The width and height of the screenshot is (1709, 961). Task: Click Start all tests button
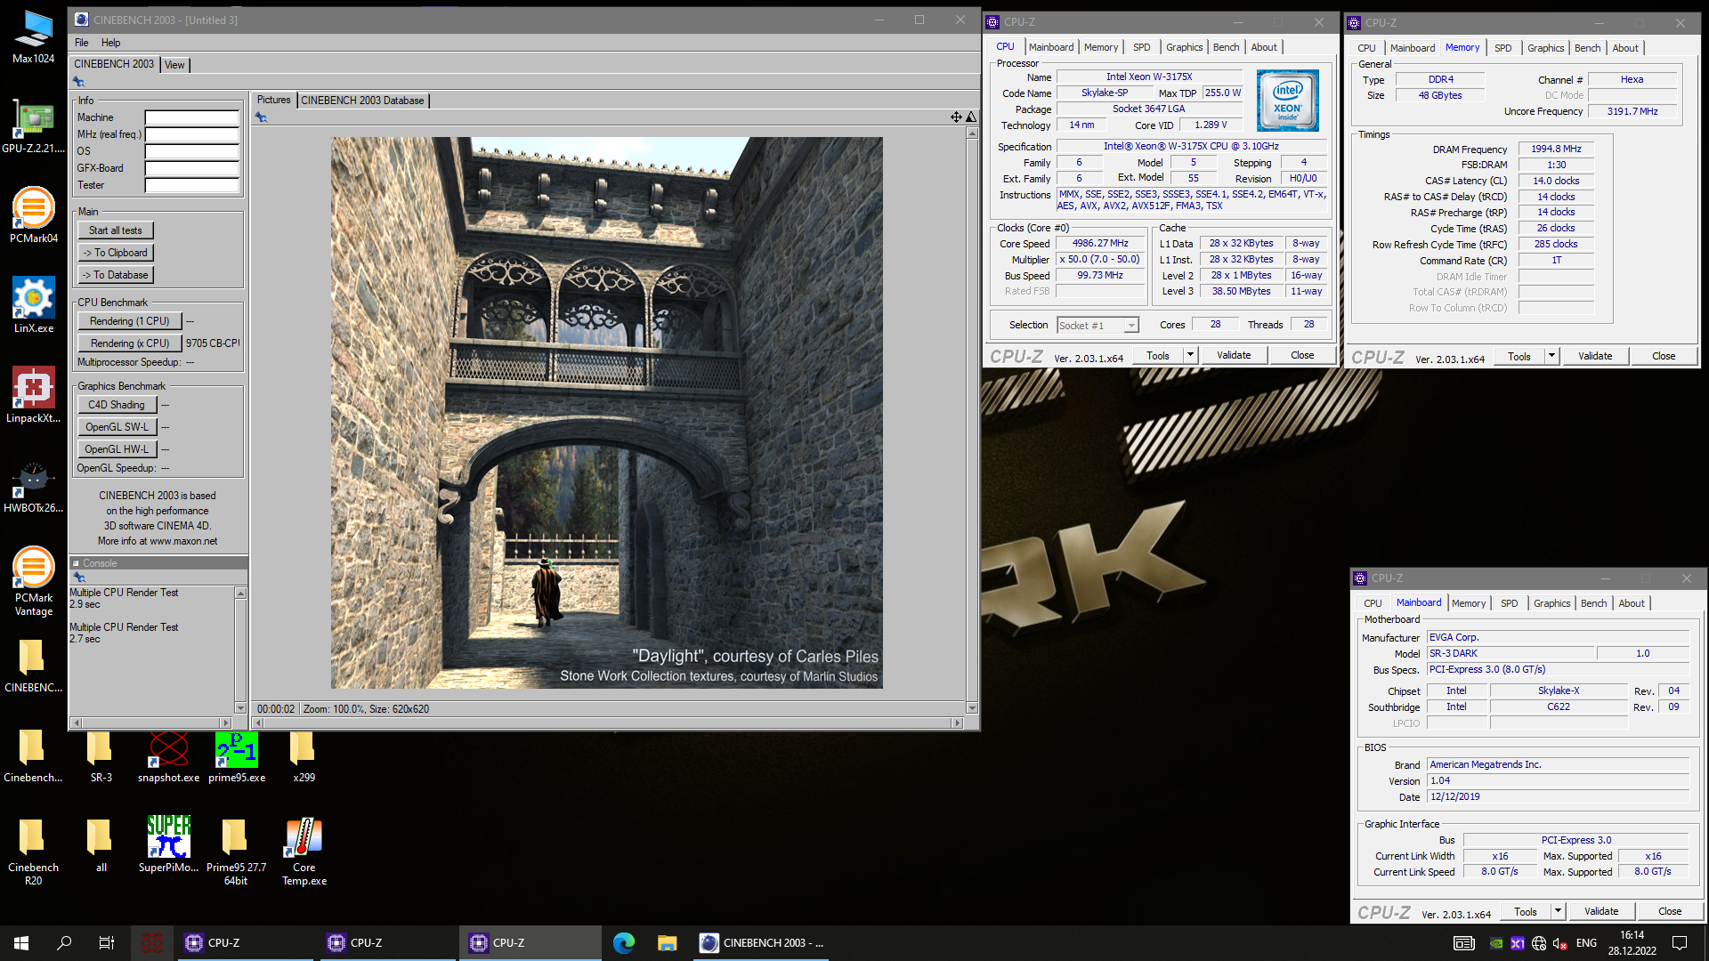pyautogui.click(x=115, y=230)
